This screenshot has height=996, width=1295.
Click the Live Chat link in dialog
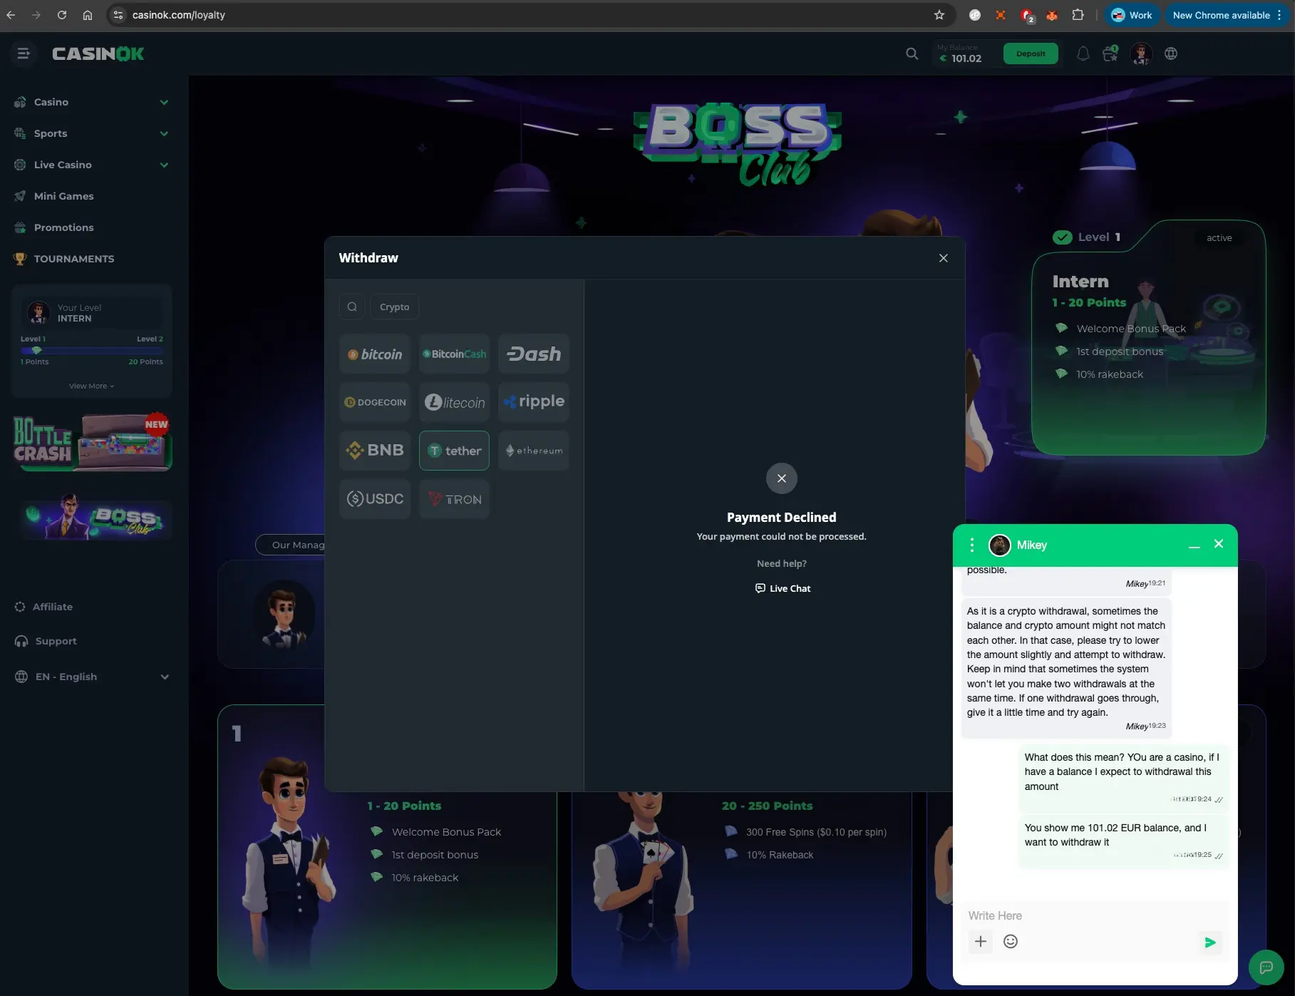[x=783, y=588]
